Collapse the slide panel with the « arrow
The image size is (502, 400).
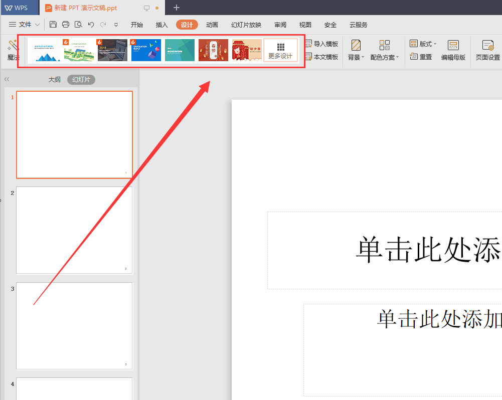click(7, 79)
